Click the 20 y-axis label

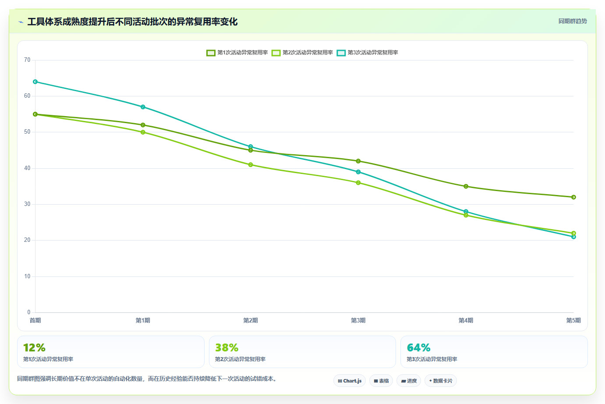click(x=27, y=240)
